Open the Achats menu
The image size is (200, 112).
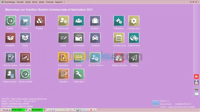[x=28, y=2]
